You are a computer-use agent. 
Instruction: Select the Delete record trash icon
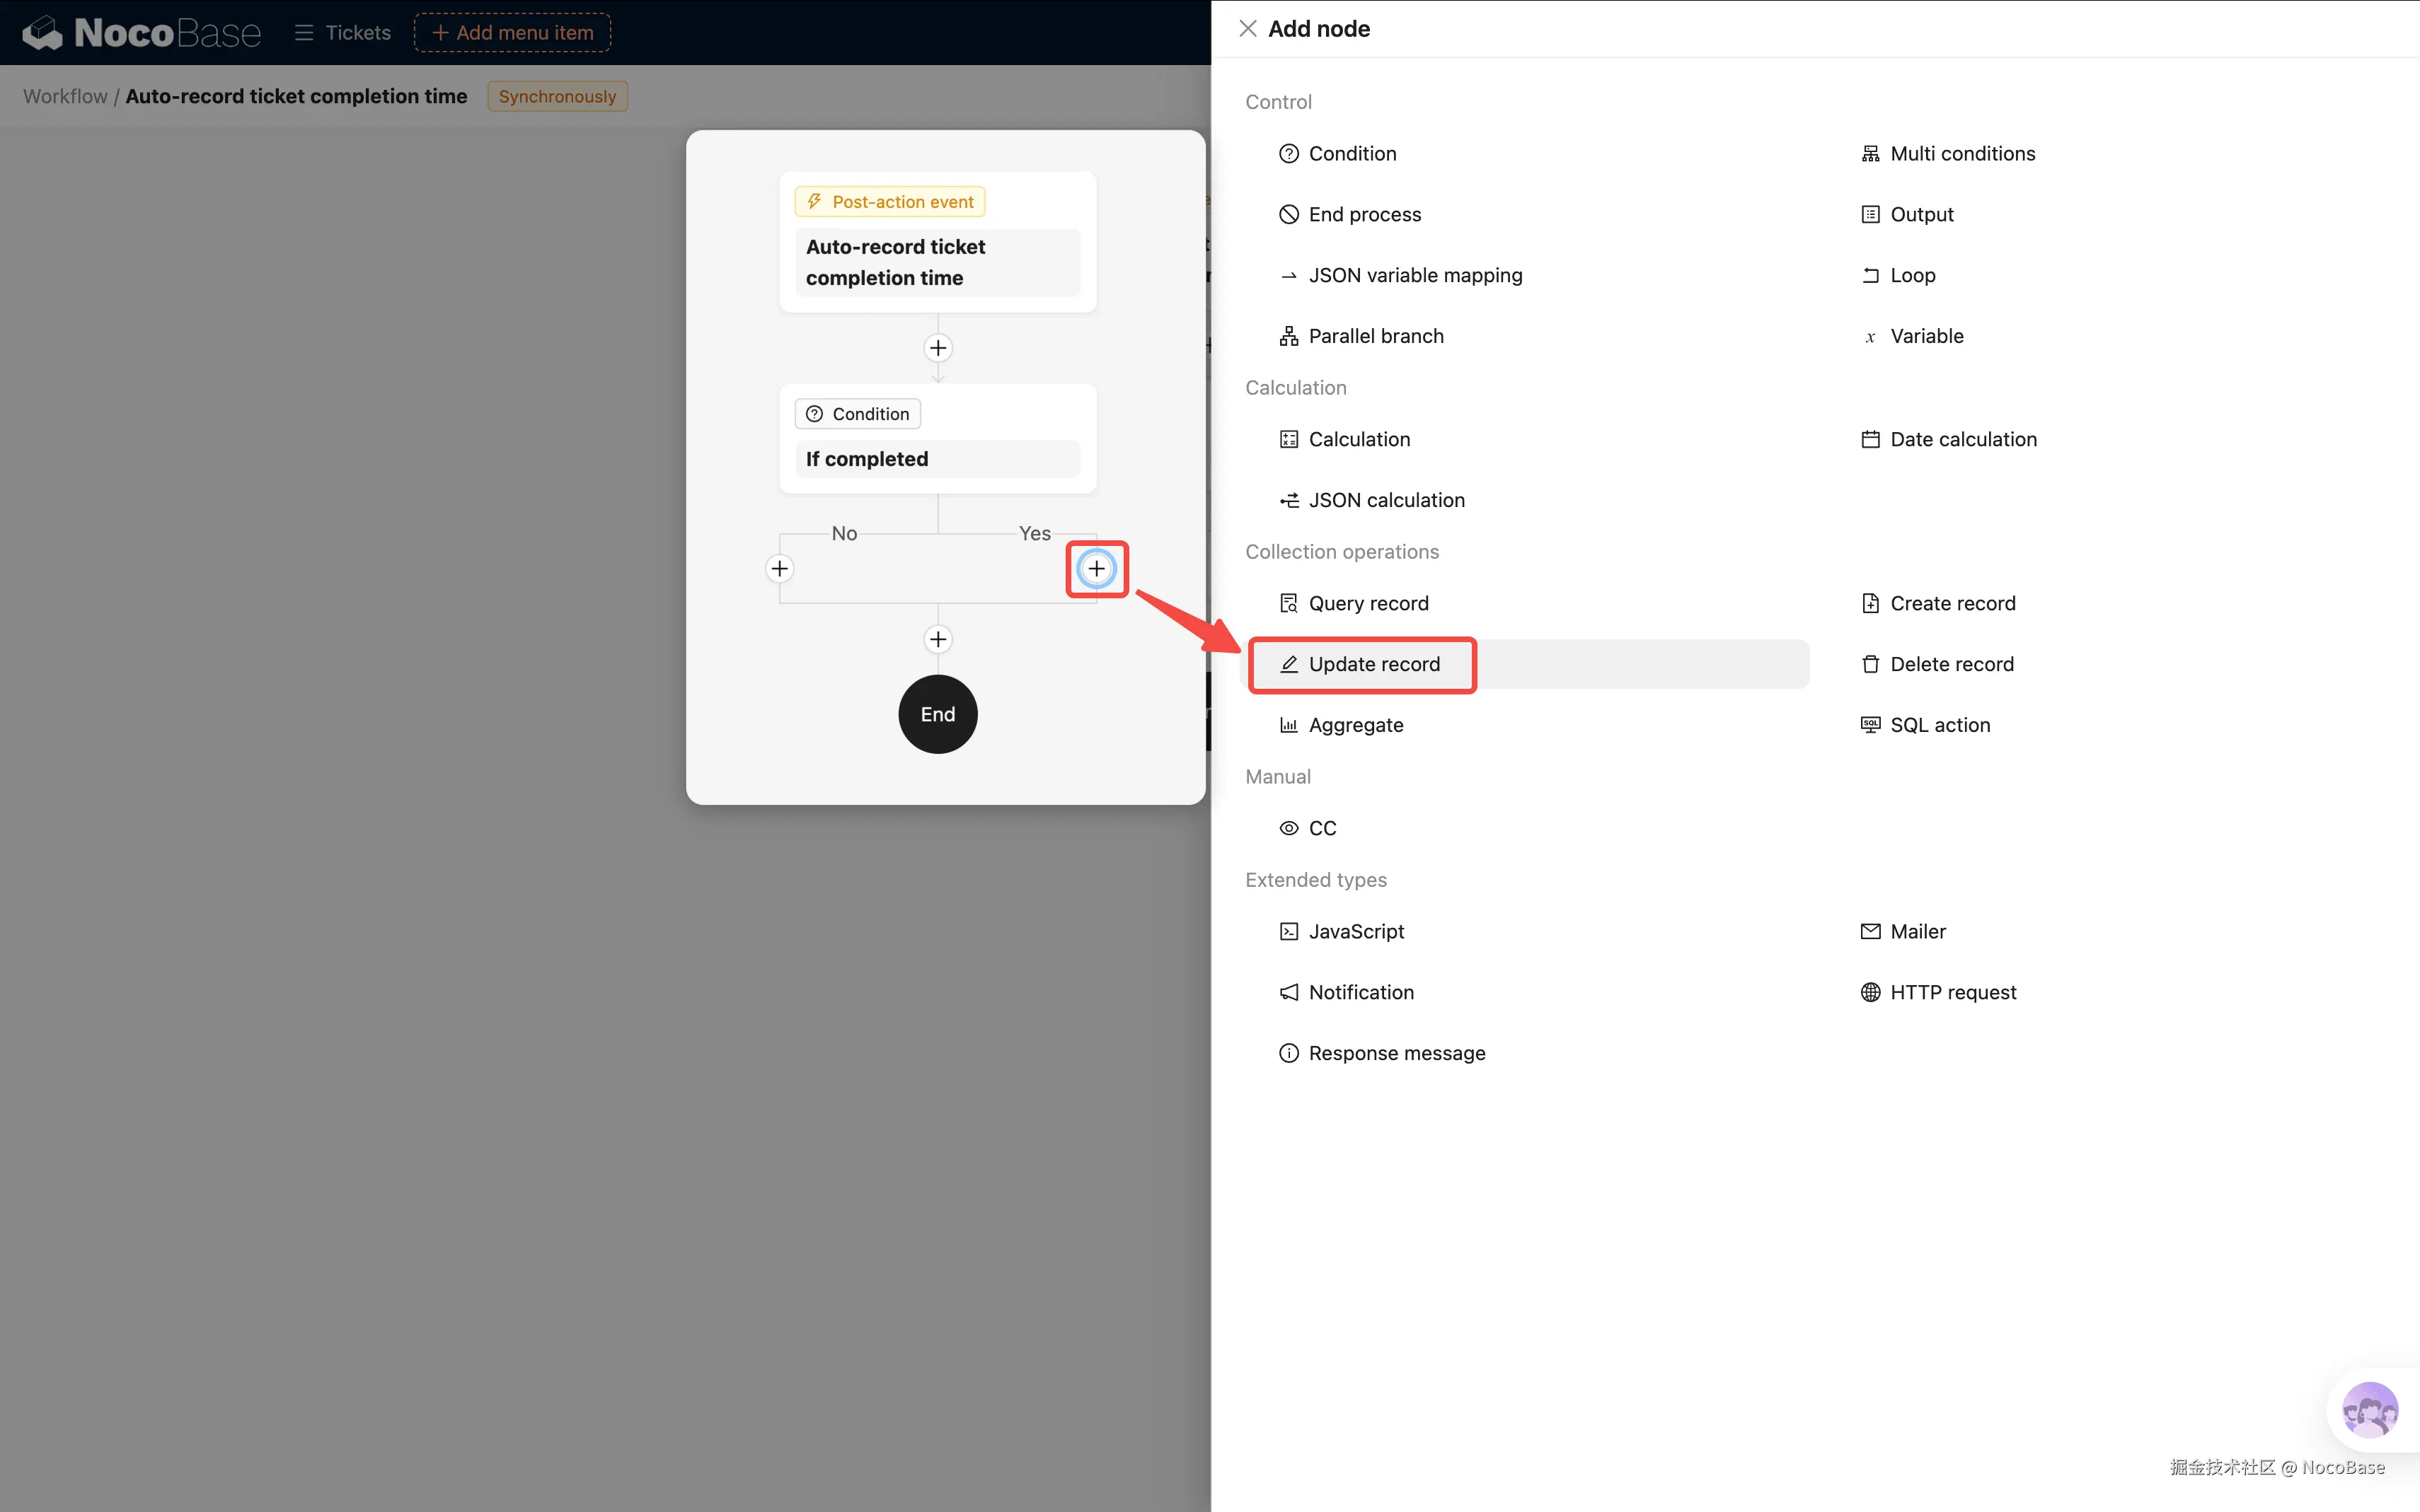(x=1869, y=665)
